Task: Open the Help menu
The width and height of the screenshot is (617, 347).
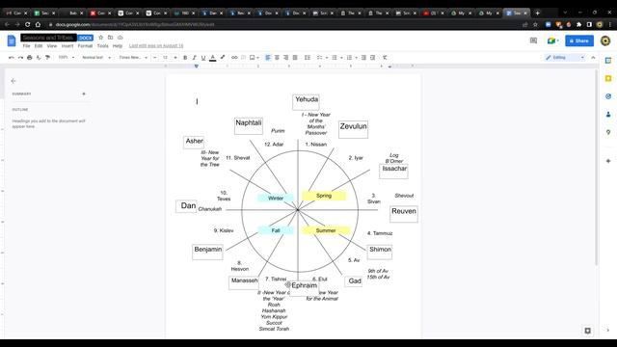Action: coord(118,46)
